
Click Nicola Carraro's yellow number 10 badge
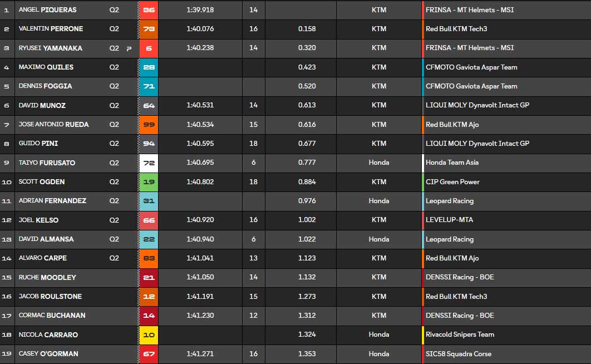point(149,335)
